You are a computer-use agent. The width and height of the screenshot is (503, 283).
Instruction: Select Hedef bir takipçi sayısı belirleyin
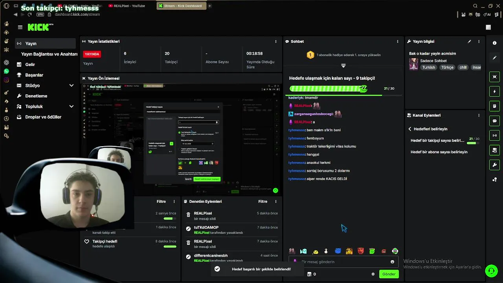437,140
